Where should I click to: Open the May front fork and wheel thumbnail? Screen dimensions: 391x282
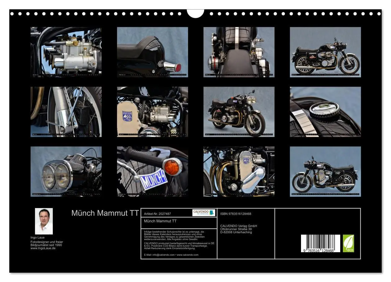pos(66,112)
